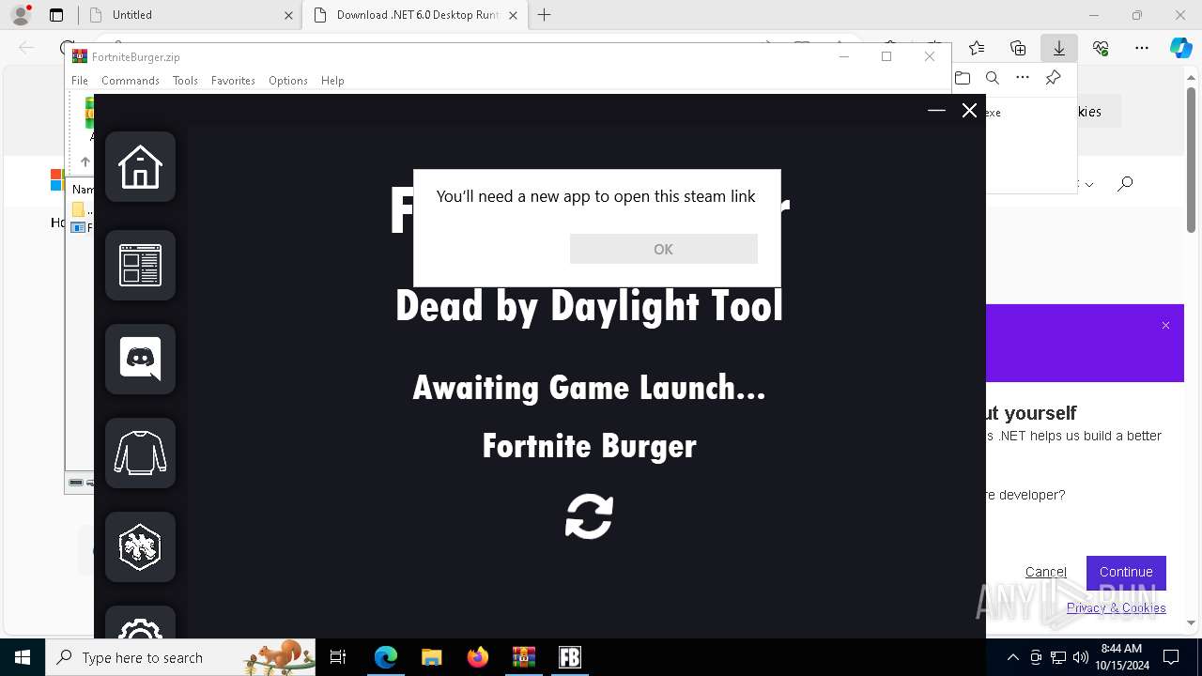Open Edge Settings and more ellipsis
Image resolution: width=1202 pixels, height=676 pixels.
(1142, 48)
